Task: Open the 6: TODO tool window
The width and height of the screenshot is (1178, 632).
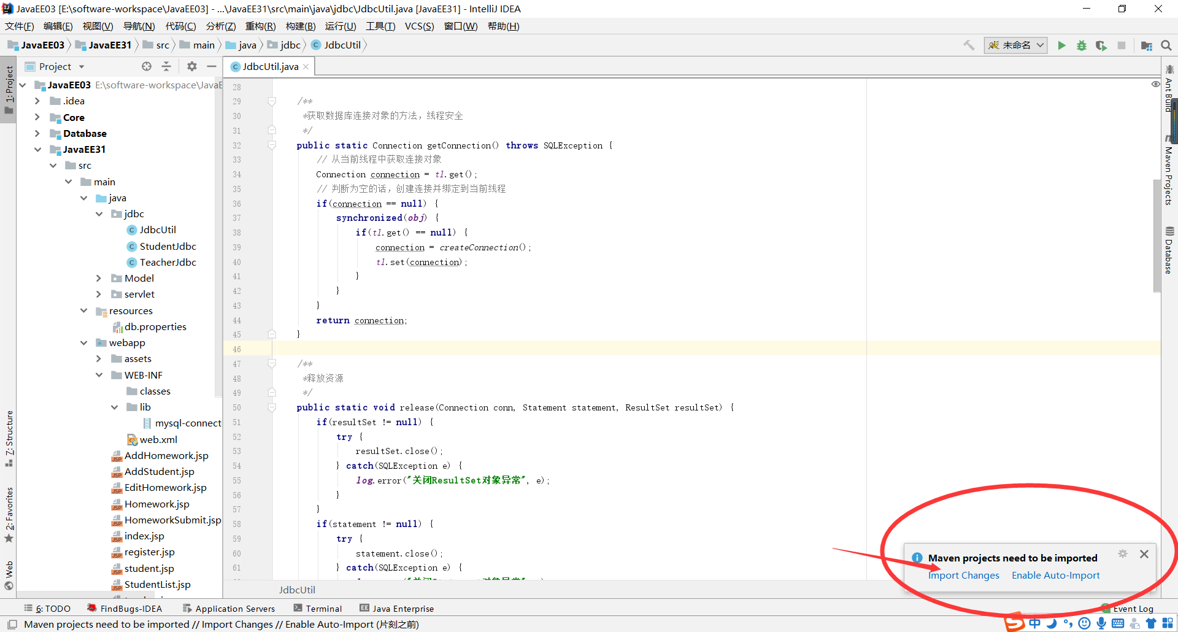Action: point(47,609)
